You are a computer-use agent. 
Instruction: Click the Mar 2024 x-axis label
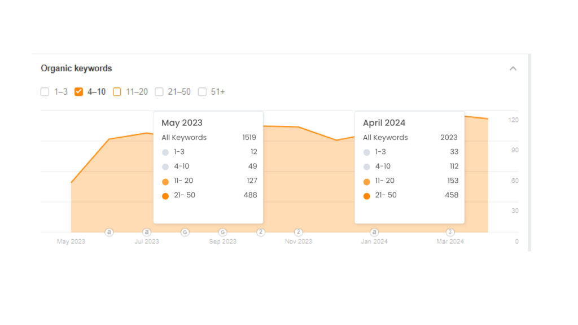point(450,241)
